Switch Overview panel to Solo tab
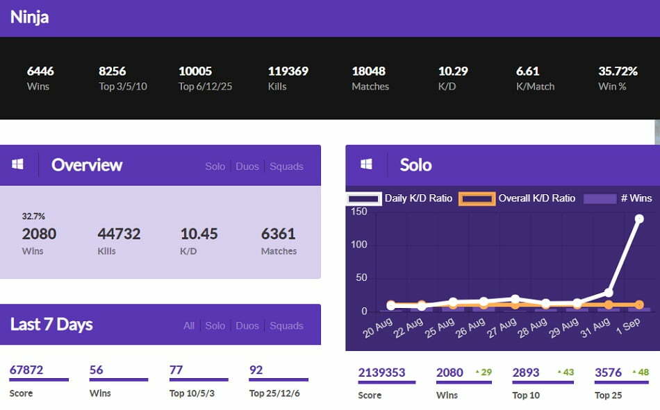660x410 pixels. tap(215, 166)
